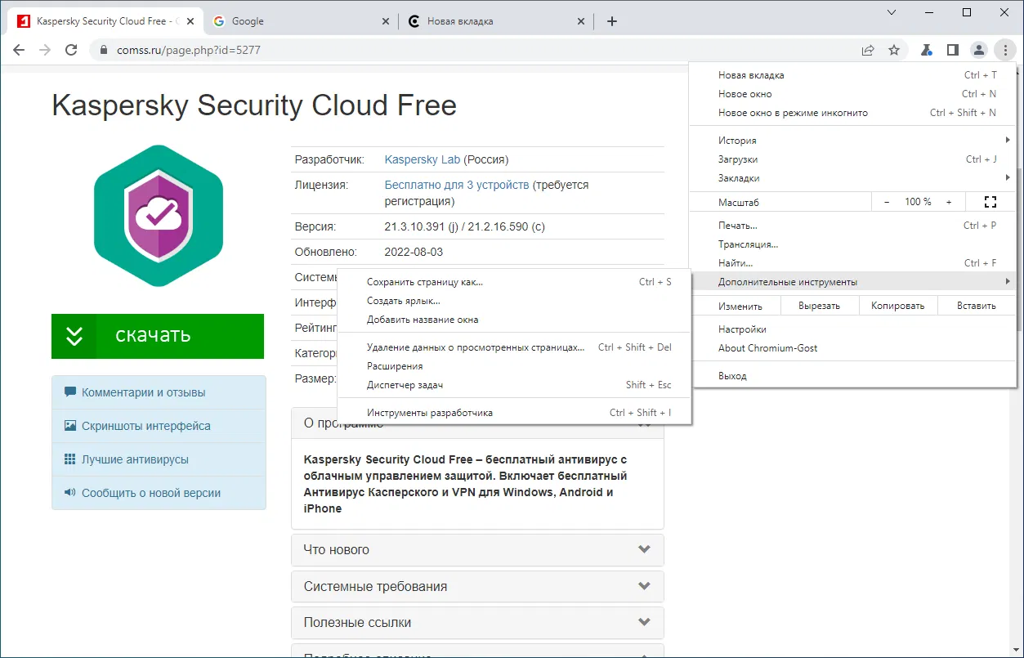Open a new tab with plus button
1024x658 pixels.
[612, 21]
